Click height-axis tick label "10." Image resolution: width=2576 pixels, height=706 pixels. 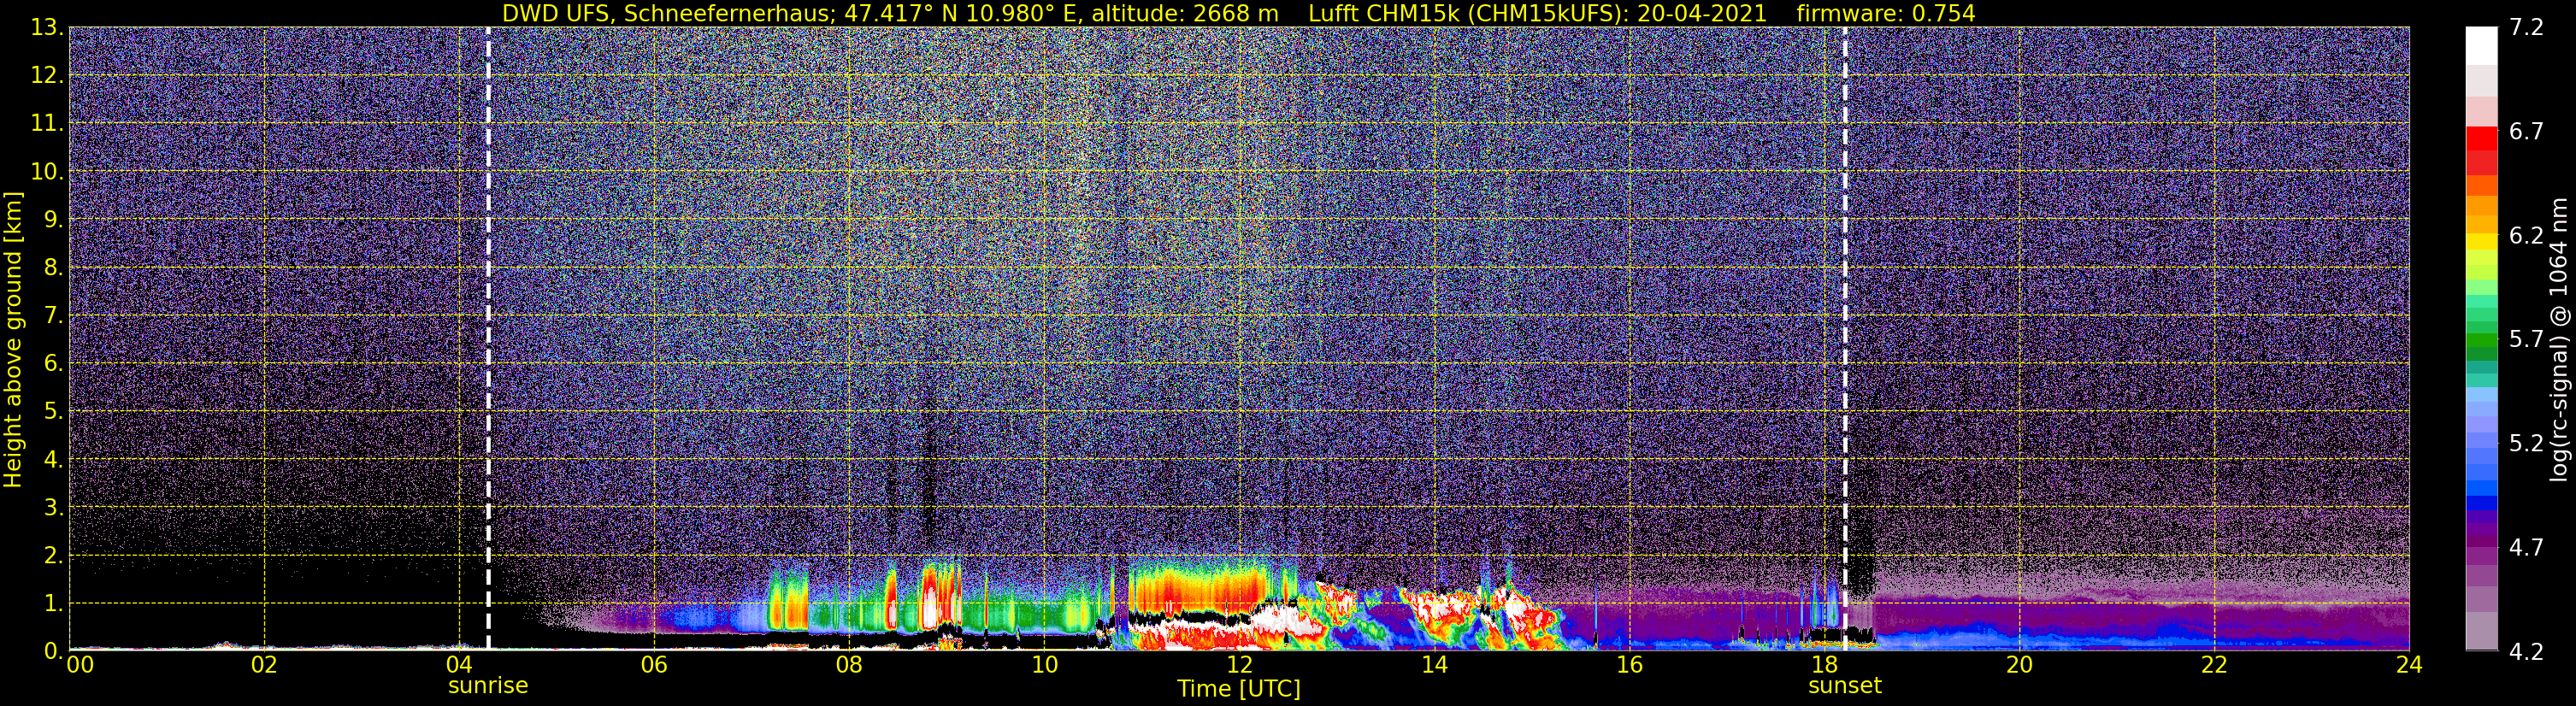pyautogui.click(x=47, y=171)
